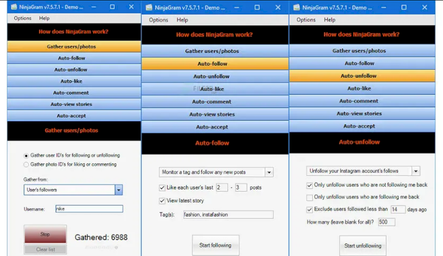443x256 pixels.
Task: Click the Clear list button
Action: coord(45,249)
